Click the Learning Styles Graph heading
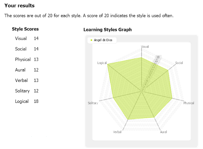Screen dimensions: 203x149 click(x=108, y=29)
